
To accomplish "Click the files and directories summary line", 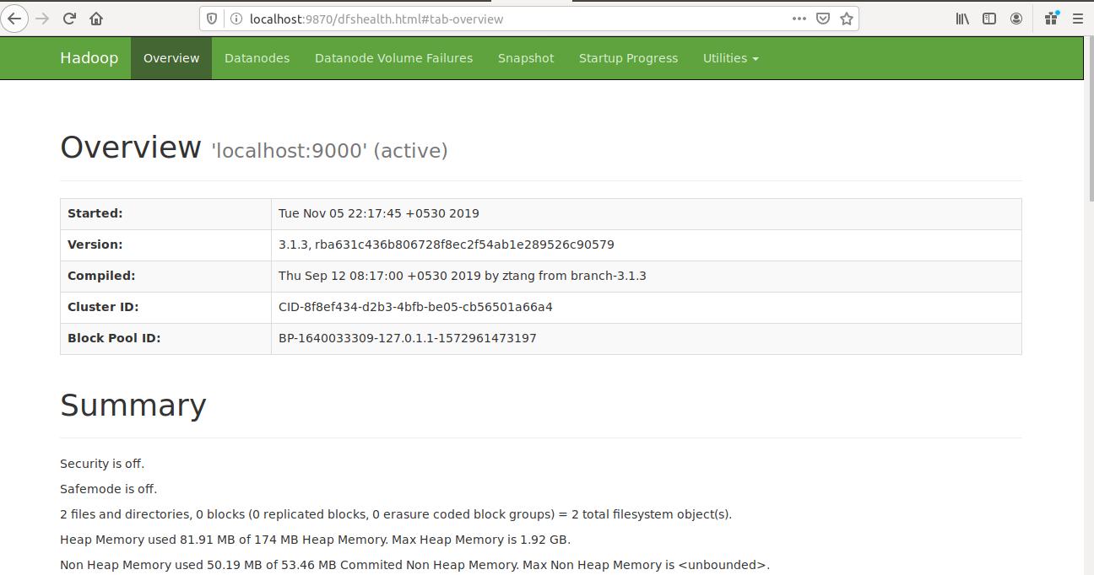I will tap(396, 514).
